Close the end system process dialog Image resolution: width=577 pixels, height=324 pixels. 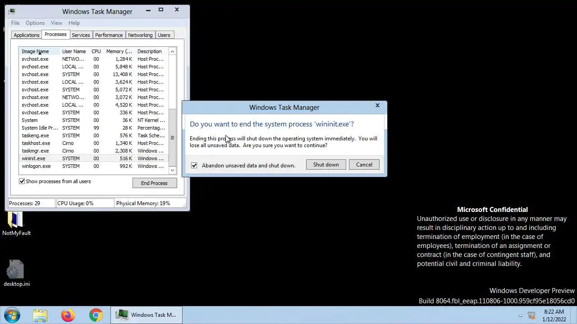coord(378,106)
